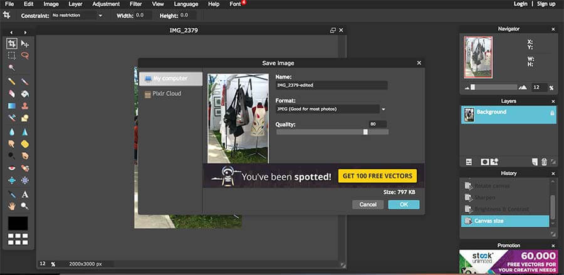This screenshot has height=275, width=564.
Task: Select the Clone stamp tool
Action: point(25,106)
